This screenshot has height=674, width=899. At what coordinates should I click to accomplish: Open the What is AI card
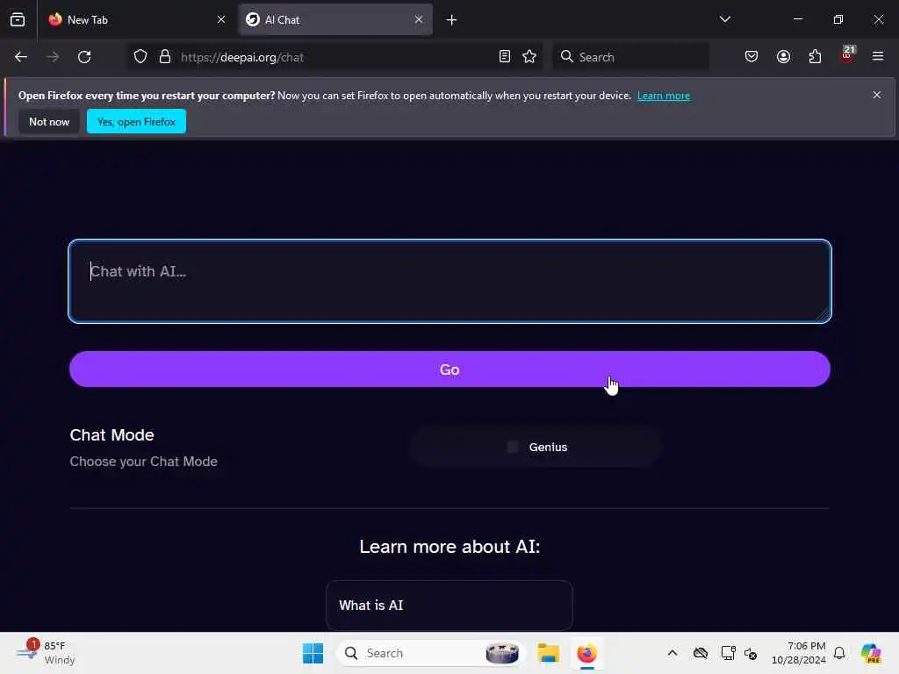tap(449, 606)
